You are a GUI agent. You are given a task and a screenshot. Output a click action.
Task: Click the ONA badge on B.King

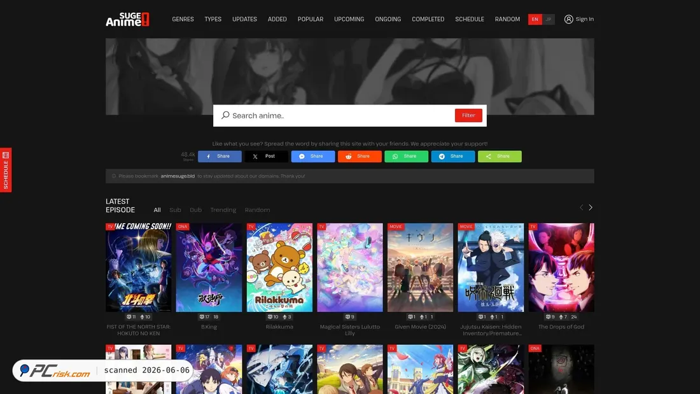click(183, 227)
